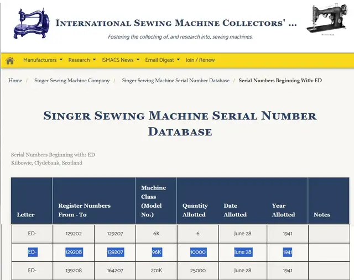This screenshot has height=280, width=354.
Task: Click the highlighted ED- letter cell
Action: point(33,252)
